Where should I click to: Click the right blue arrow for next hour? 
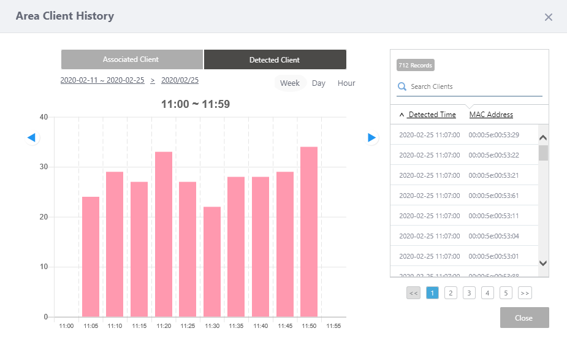coord(371,138)
